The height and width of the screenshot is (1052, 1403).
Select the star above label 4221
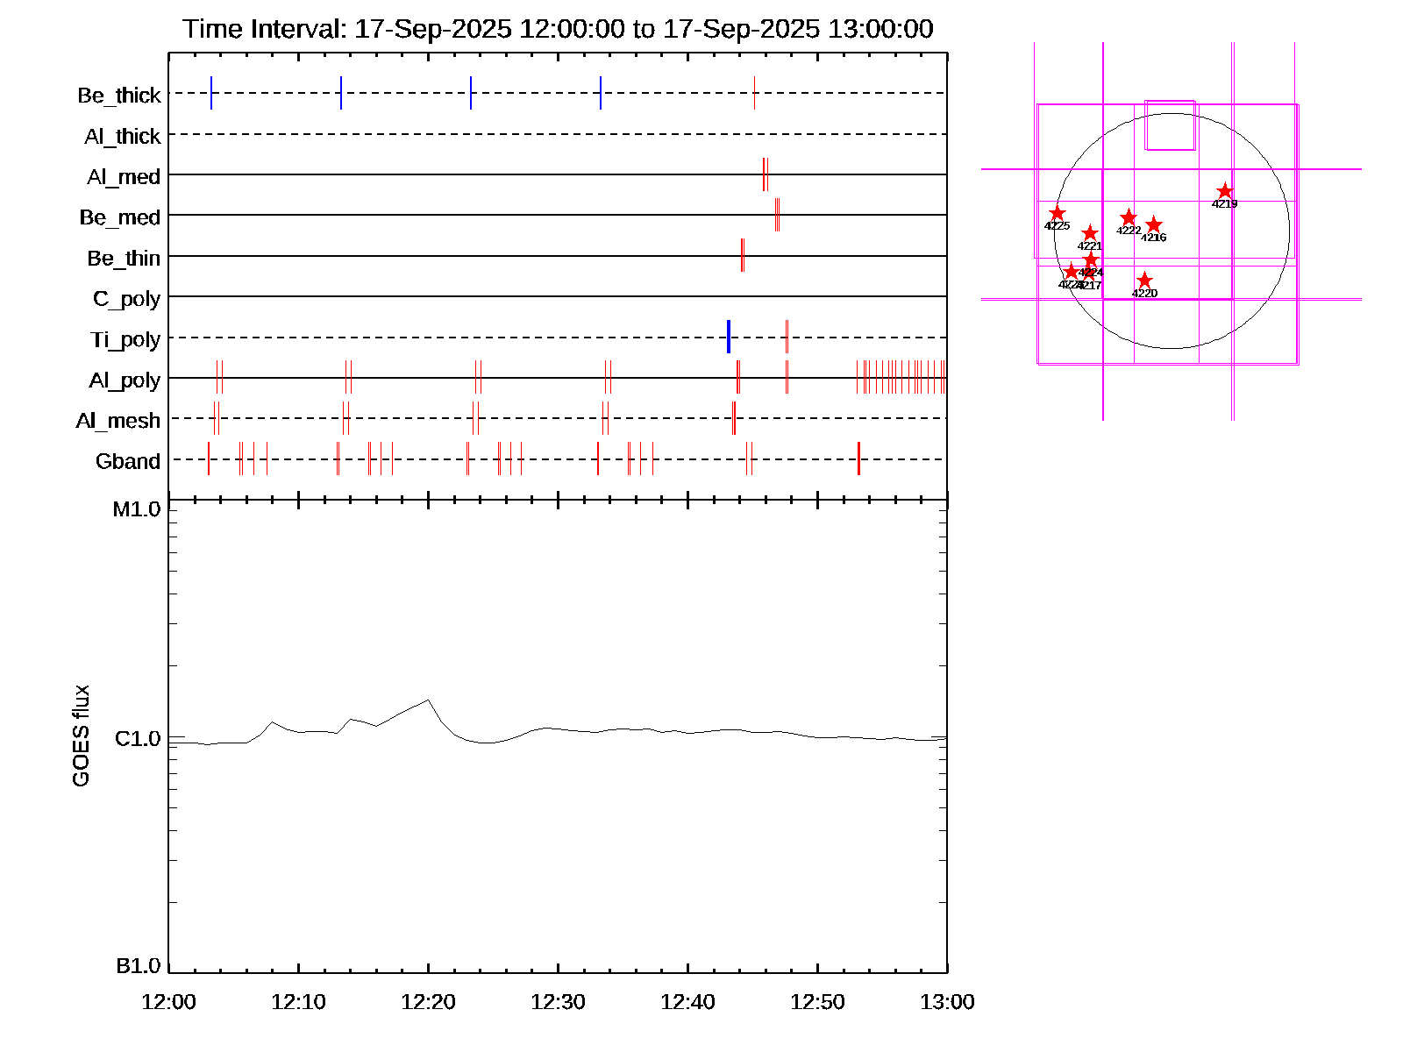tap(1090, 233)
